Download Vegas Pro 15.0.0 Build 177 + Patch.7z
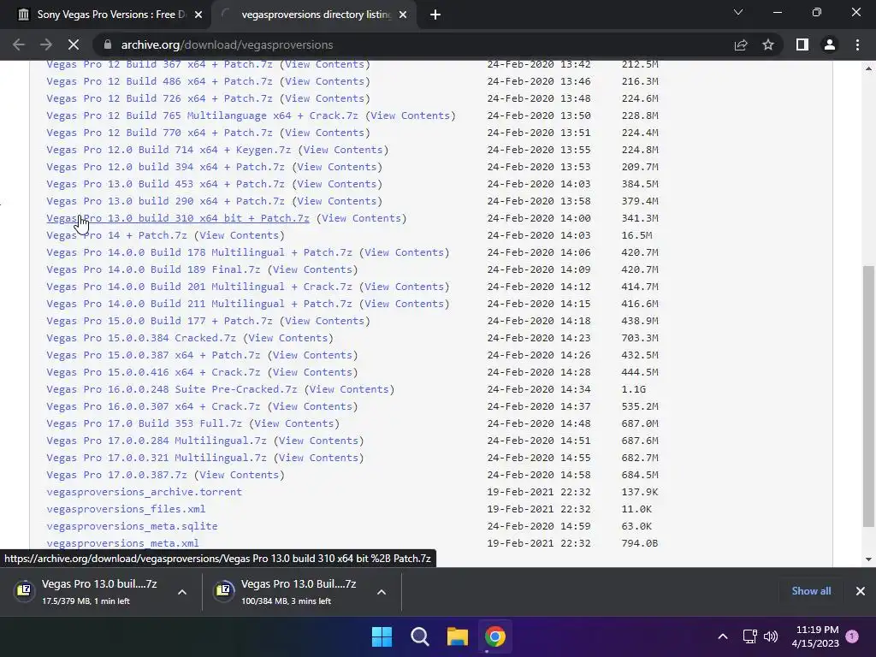 pos(159,321)
